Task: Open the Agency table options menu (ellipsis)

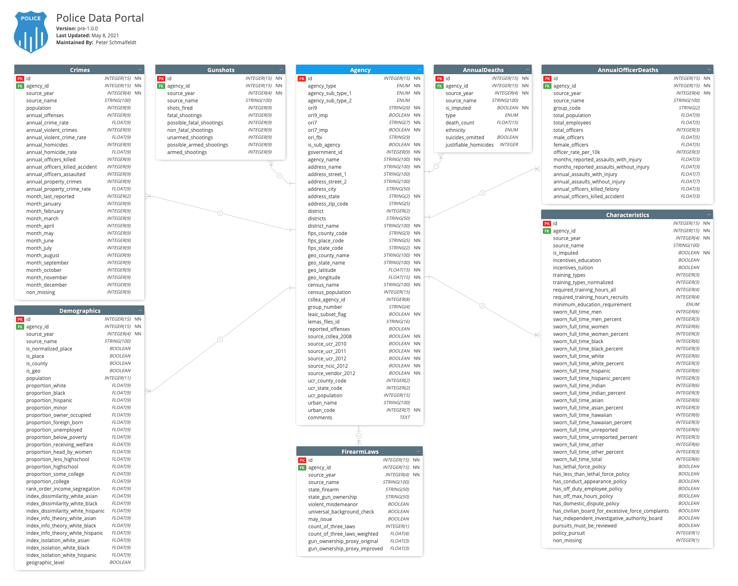Action: (x=419, y=70)
